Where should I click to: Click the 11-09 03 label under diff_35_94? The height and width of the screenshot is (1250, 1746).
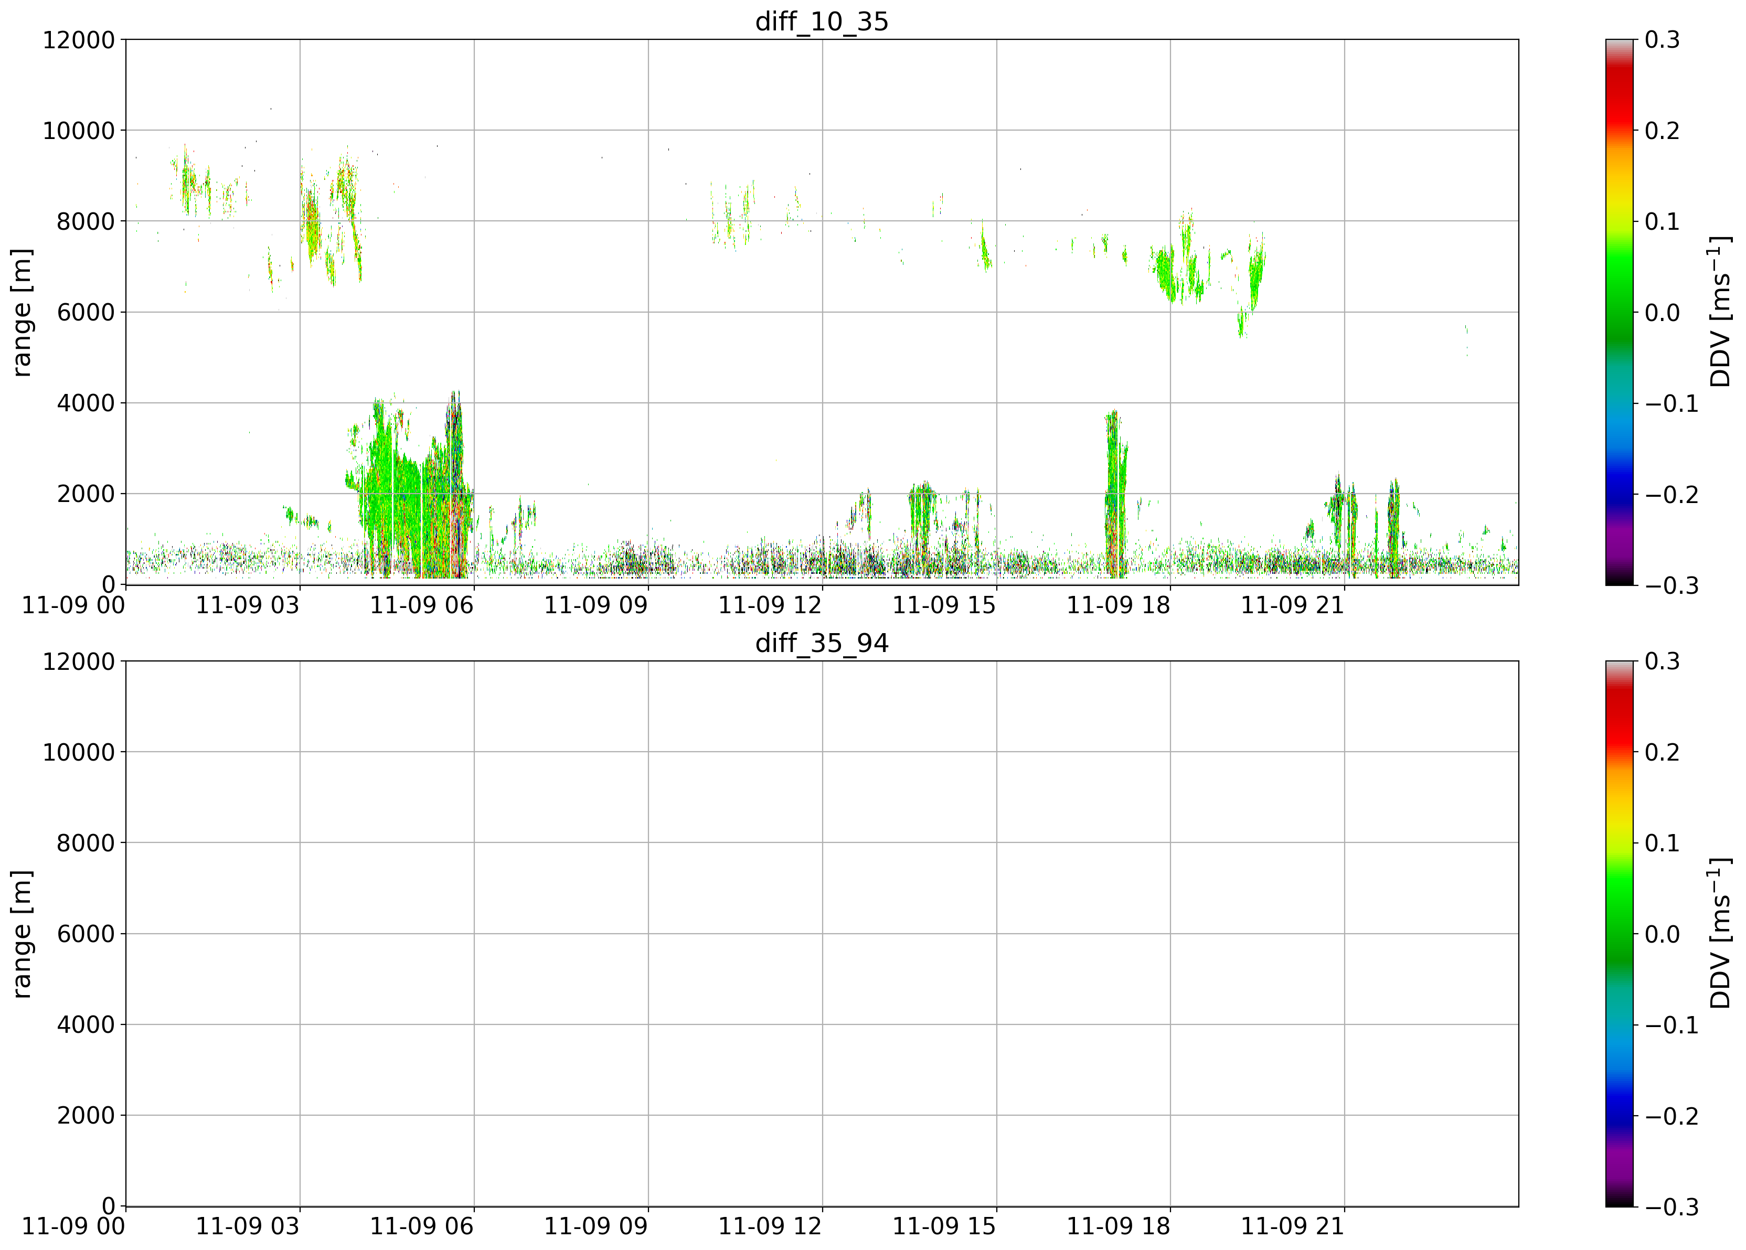(247, 1226)
